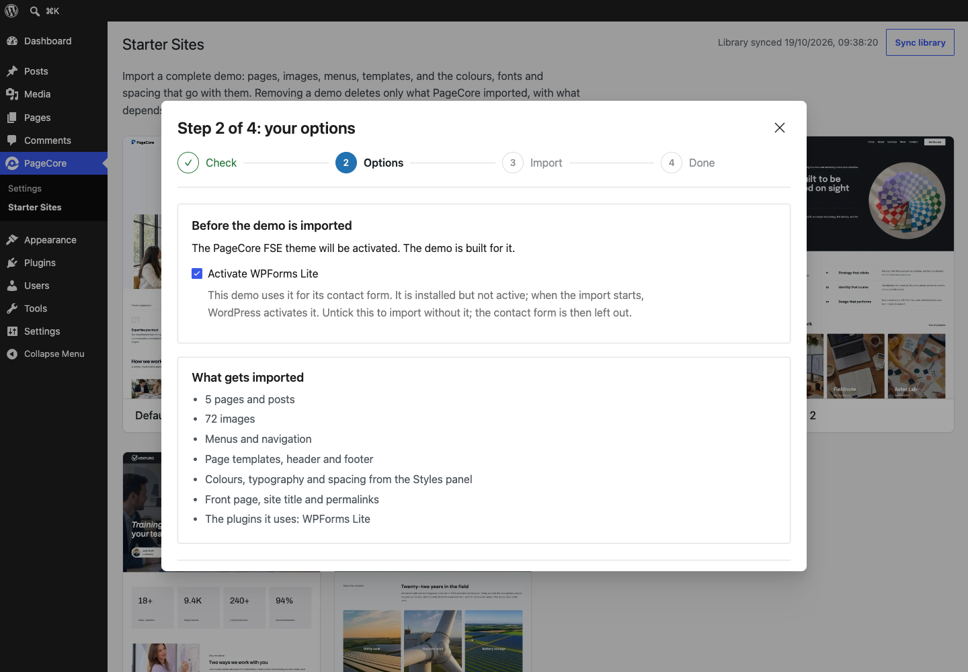Viewport: 968px width, 672px height.
Task: Click the Media library icon
Action: tap(12, 94)
